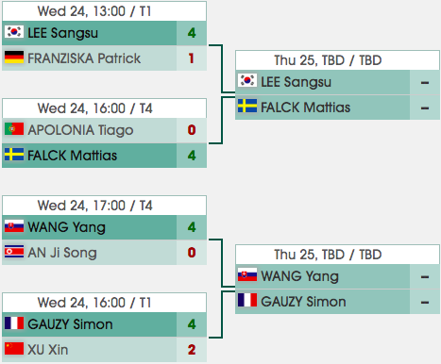Select APOLONIA Tiago player name

click(80, 130)
